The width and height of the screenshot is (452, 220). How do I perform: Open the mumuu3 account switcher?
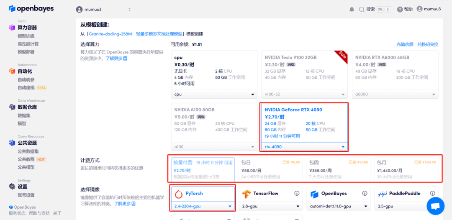point(103,10)
